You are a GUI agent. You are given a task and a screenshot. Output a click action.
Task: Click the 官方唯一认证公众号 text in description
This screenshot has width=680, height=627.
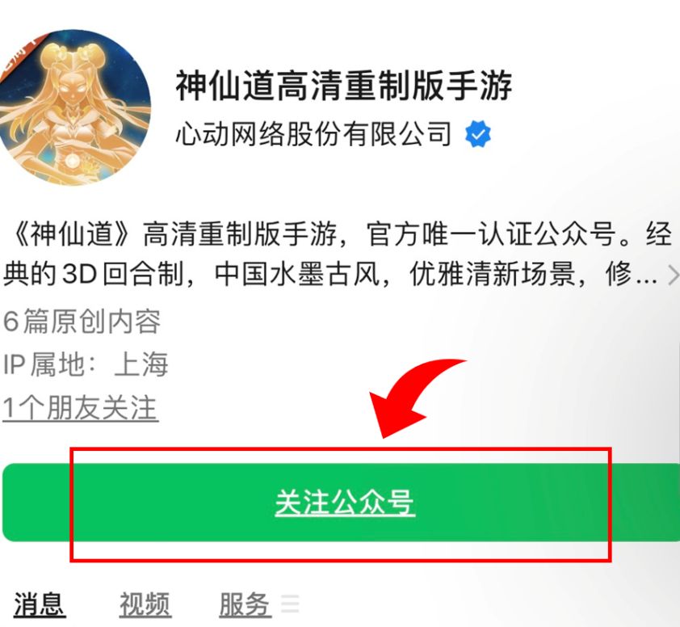[490, 234]
